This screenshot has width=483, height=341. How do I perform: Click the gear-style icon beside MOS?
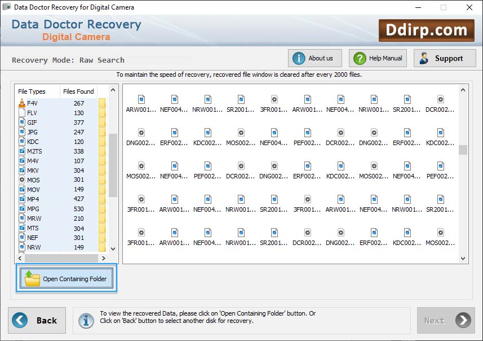(22, 180)
